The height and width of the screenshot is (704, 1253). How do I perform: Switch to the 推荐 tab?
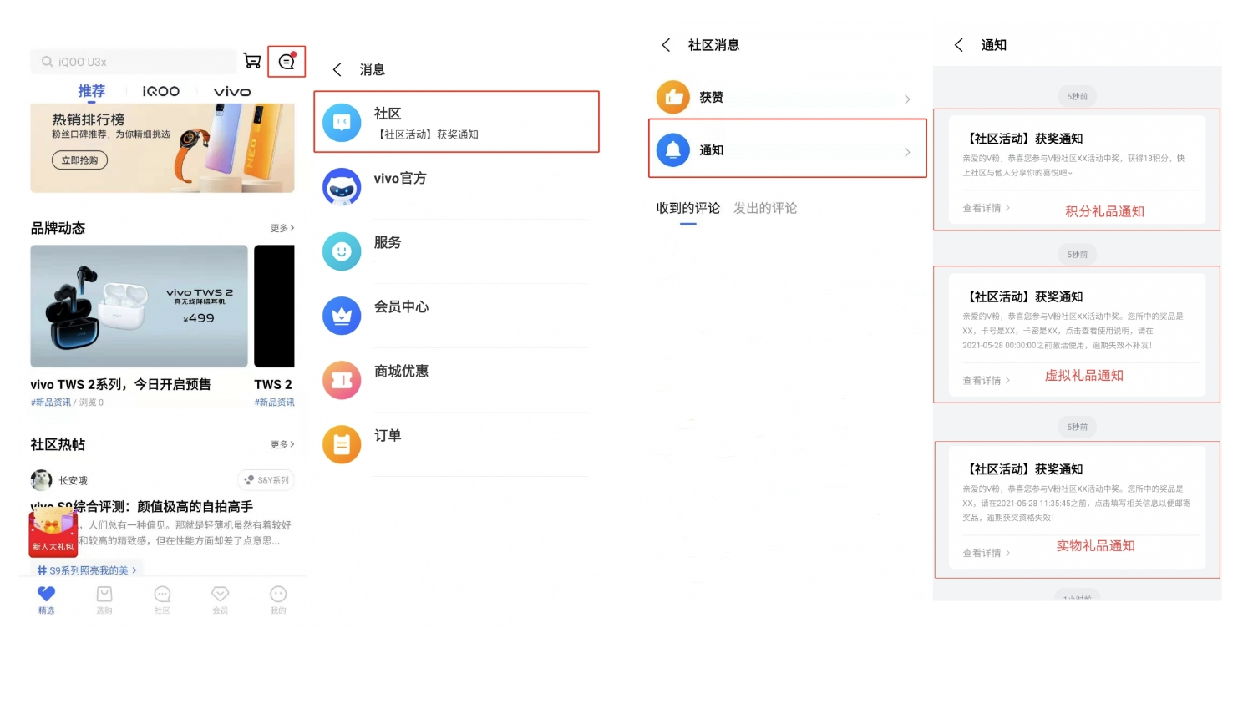[92, 91]
